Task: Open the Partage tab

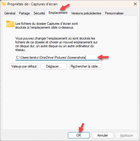Action: tap(24, 13)
